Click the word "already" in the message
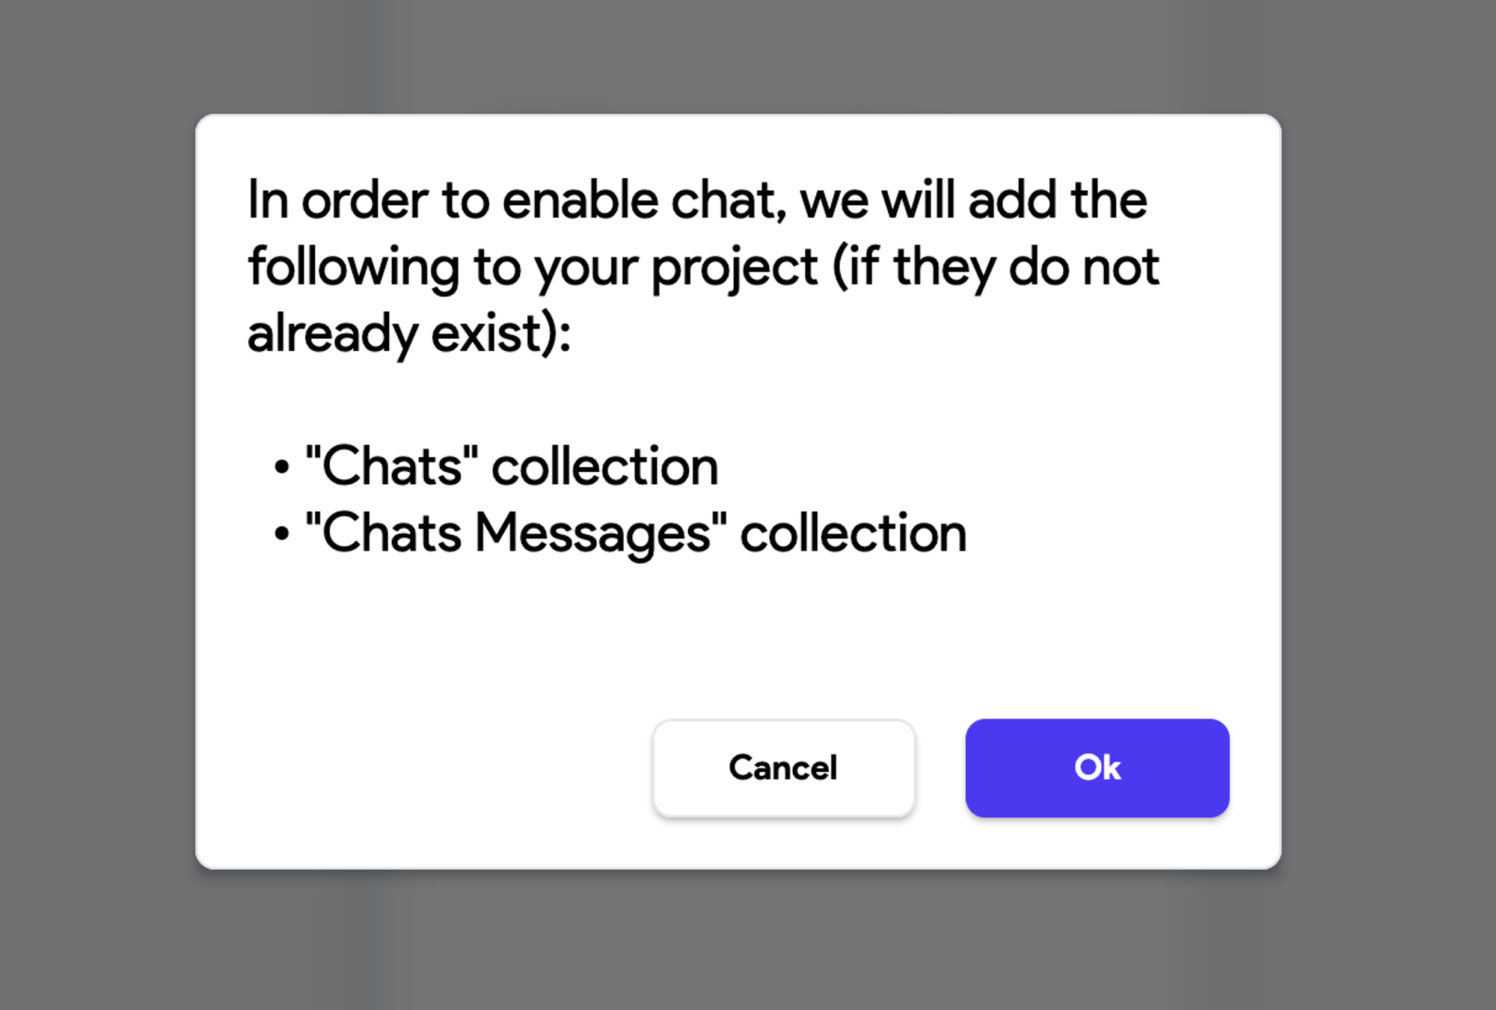This screenshot has width=1496, height=1010. pyautogui.click(x=332, y=334)
